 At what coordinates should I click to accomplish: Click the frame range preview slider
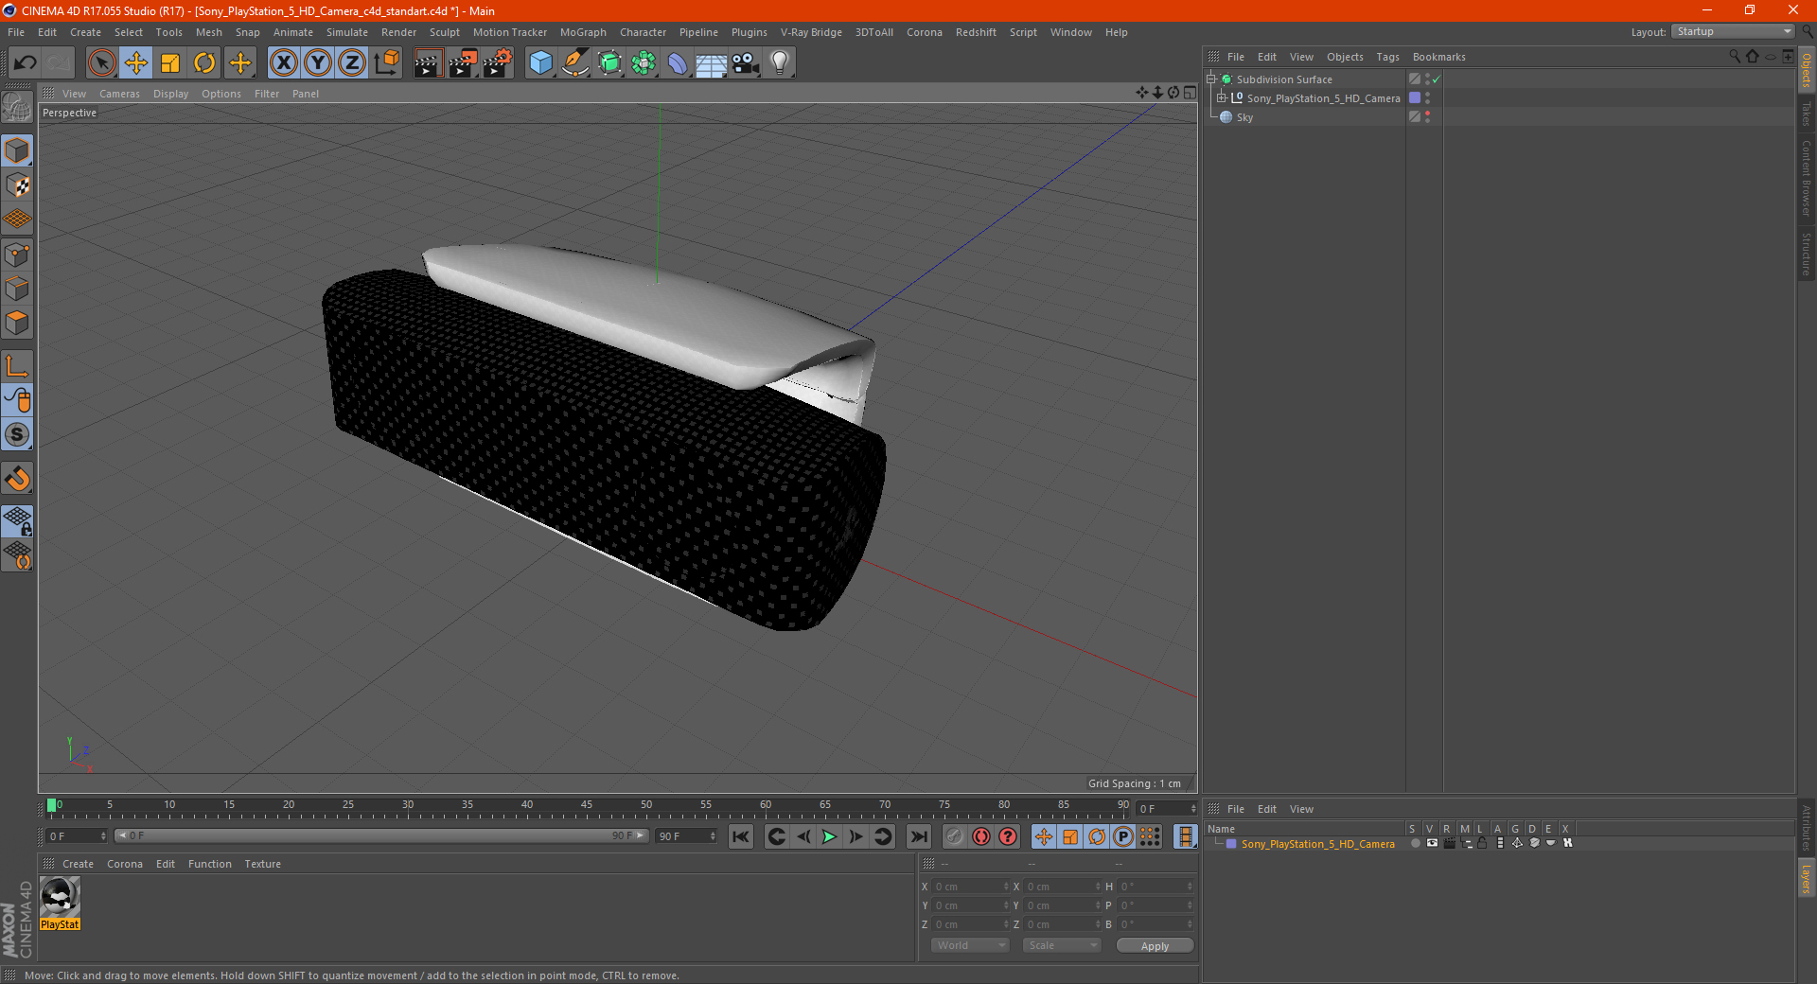(x=381, y=835)
